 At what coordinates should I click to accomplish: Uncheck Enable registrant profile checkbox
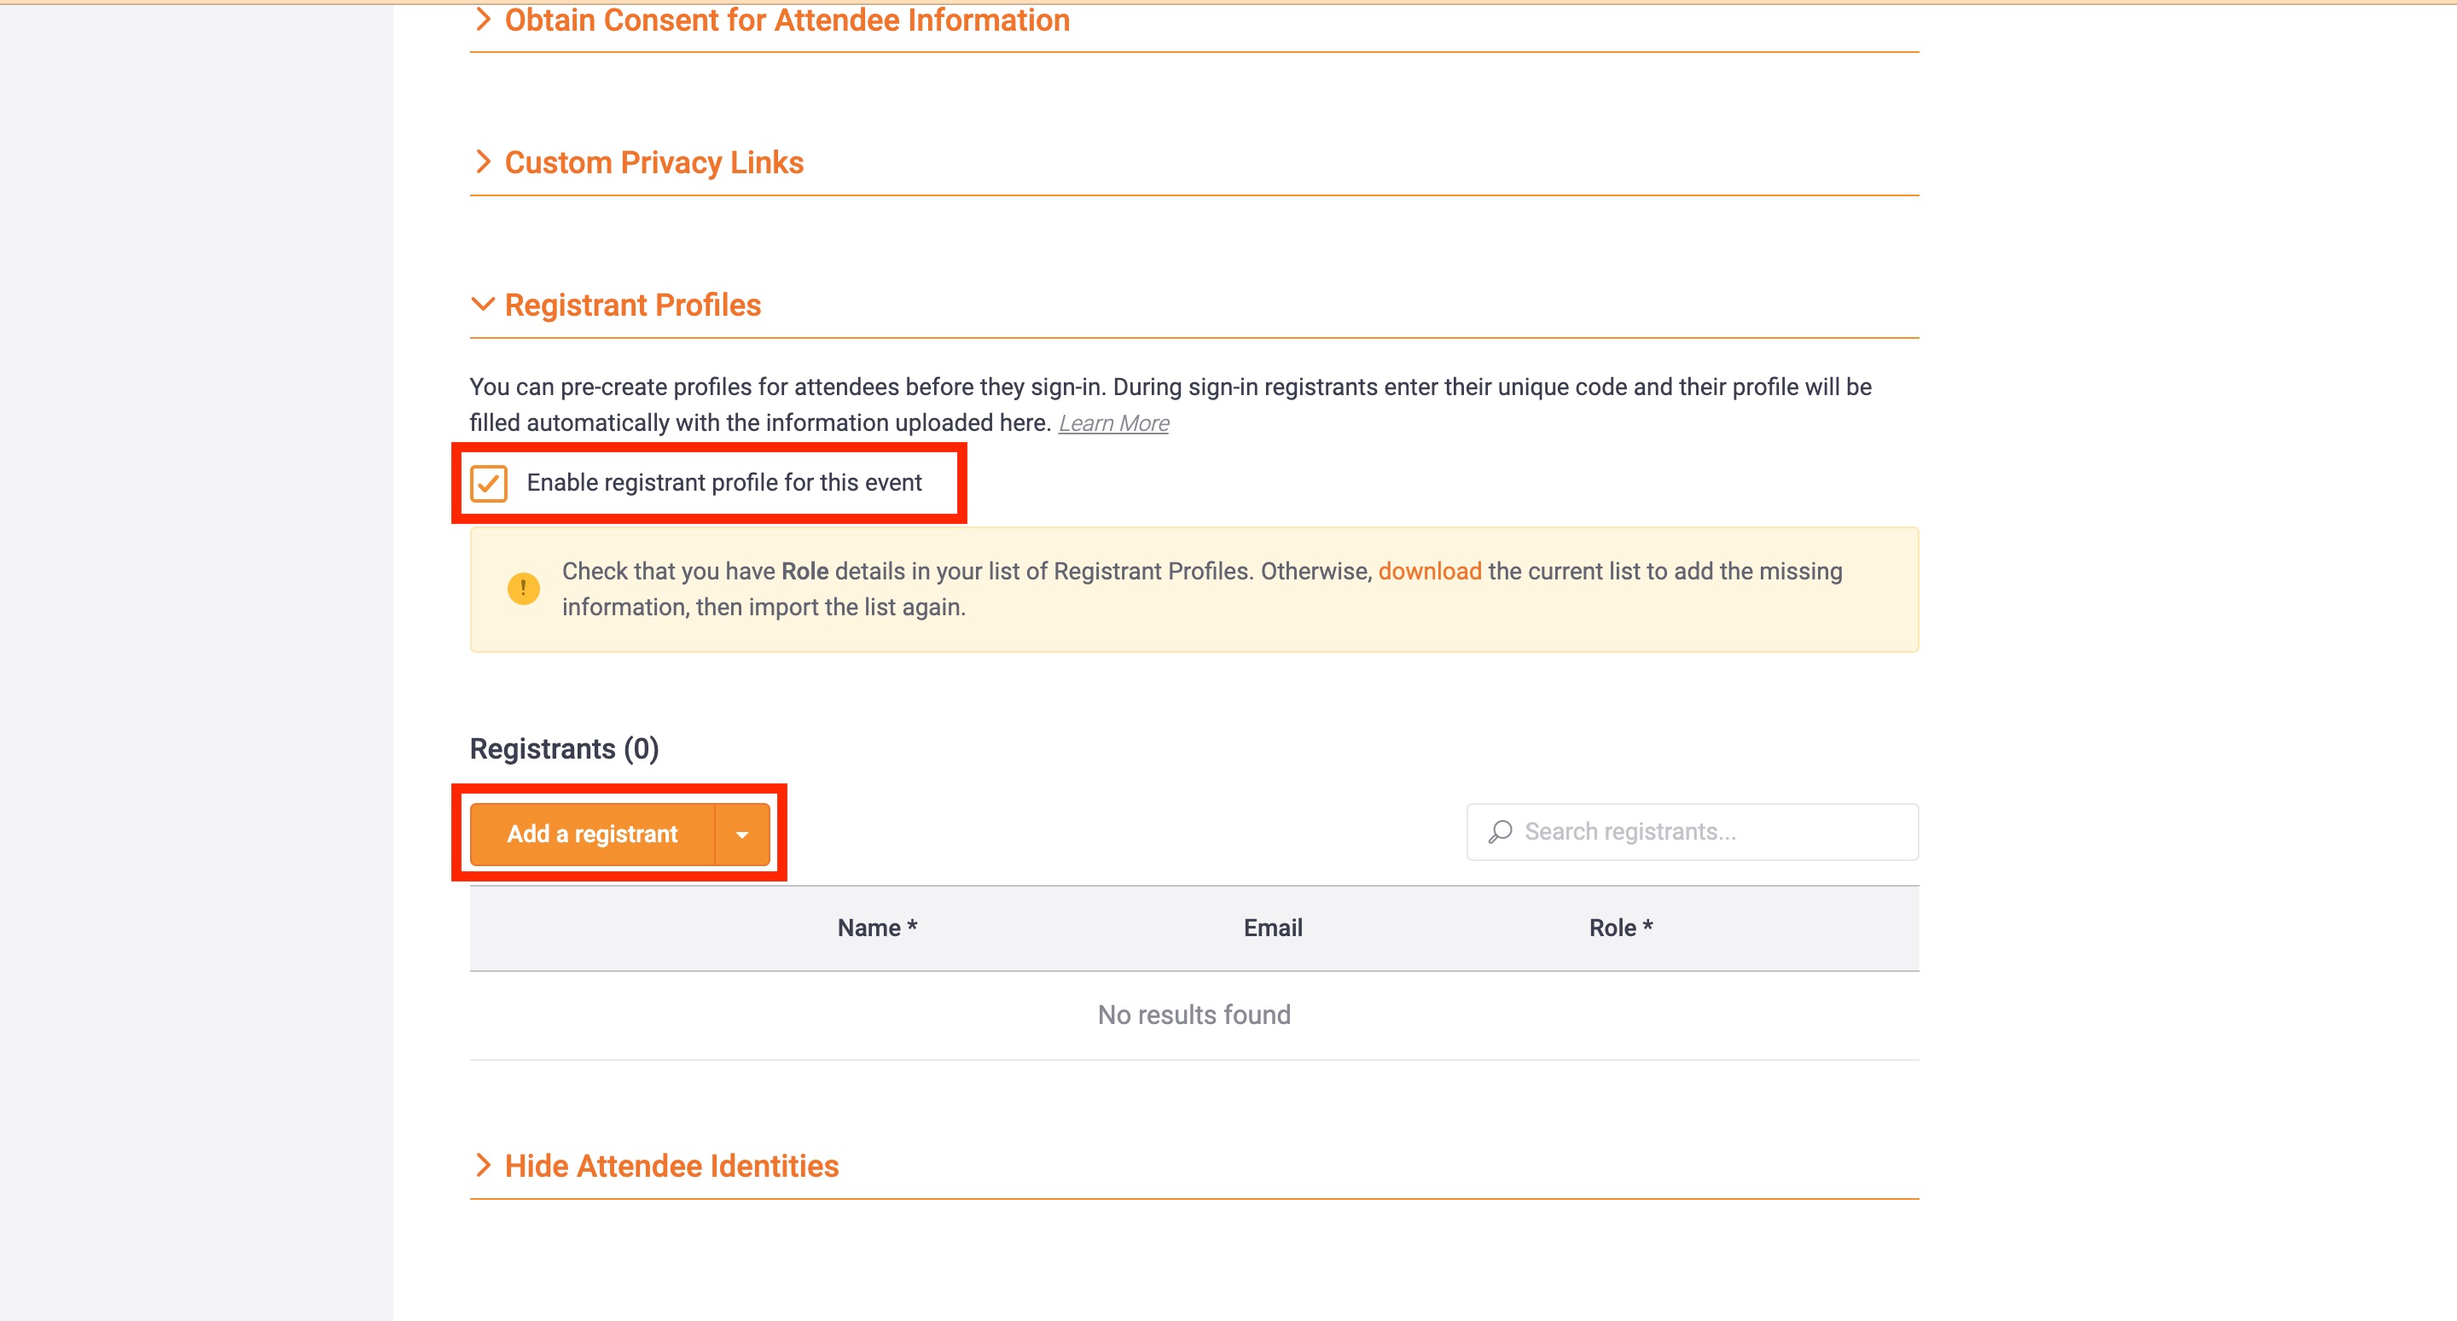(x=488, y=484)
